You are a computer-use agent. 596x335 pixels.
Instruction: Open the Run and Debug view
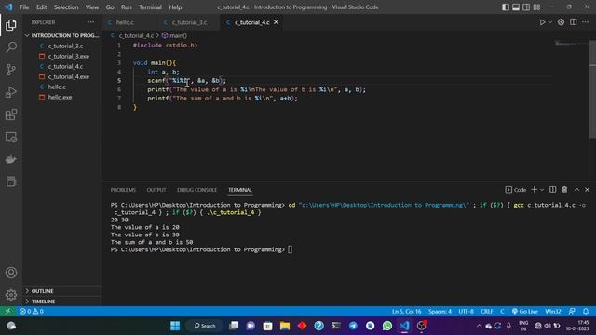[x=11, y=92]
